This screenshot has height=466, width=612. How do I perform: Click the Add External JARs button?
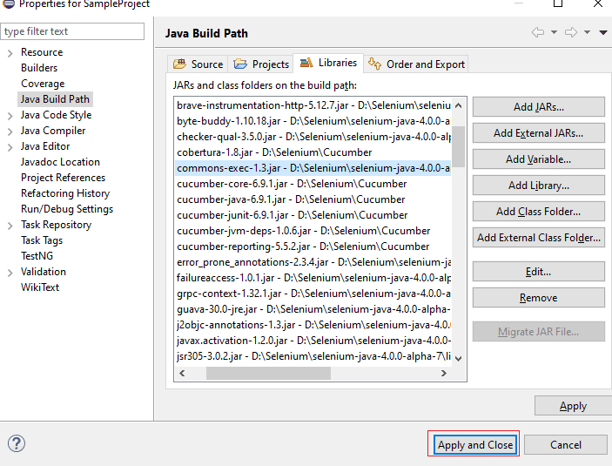pyautogui.click(x=538, y=133)
